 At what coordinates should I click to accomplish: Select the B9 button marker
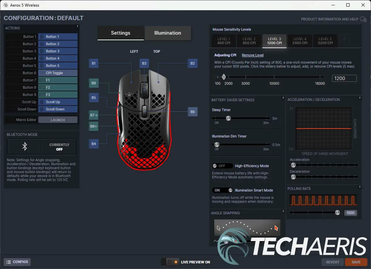coord(94,83)
